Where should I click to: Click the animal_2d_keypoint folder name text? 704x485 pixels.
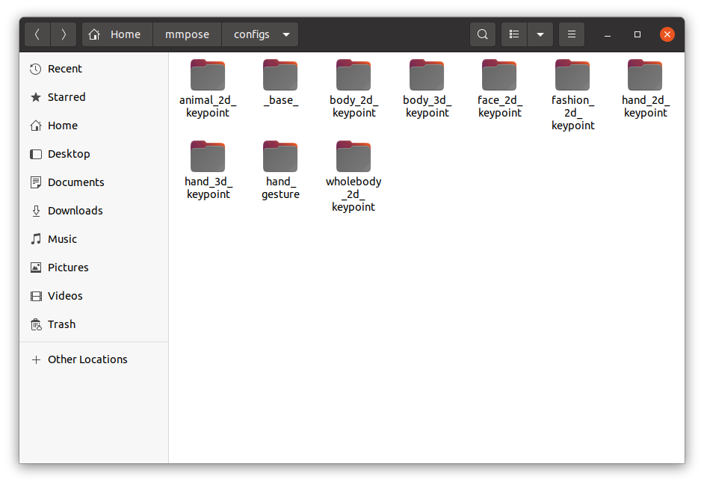point(208,106)
